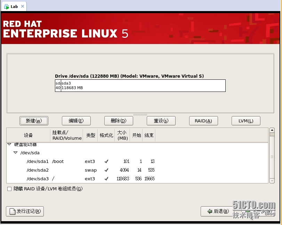The image size is (282, 225).
Task: Click the 4094 size value
Action: coord(124,170)
